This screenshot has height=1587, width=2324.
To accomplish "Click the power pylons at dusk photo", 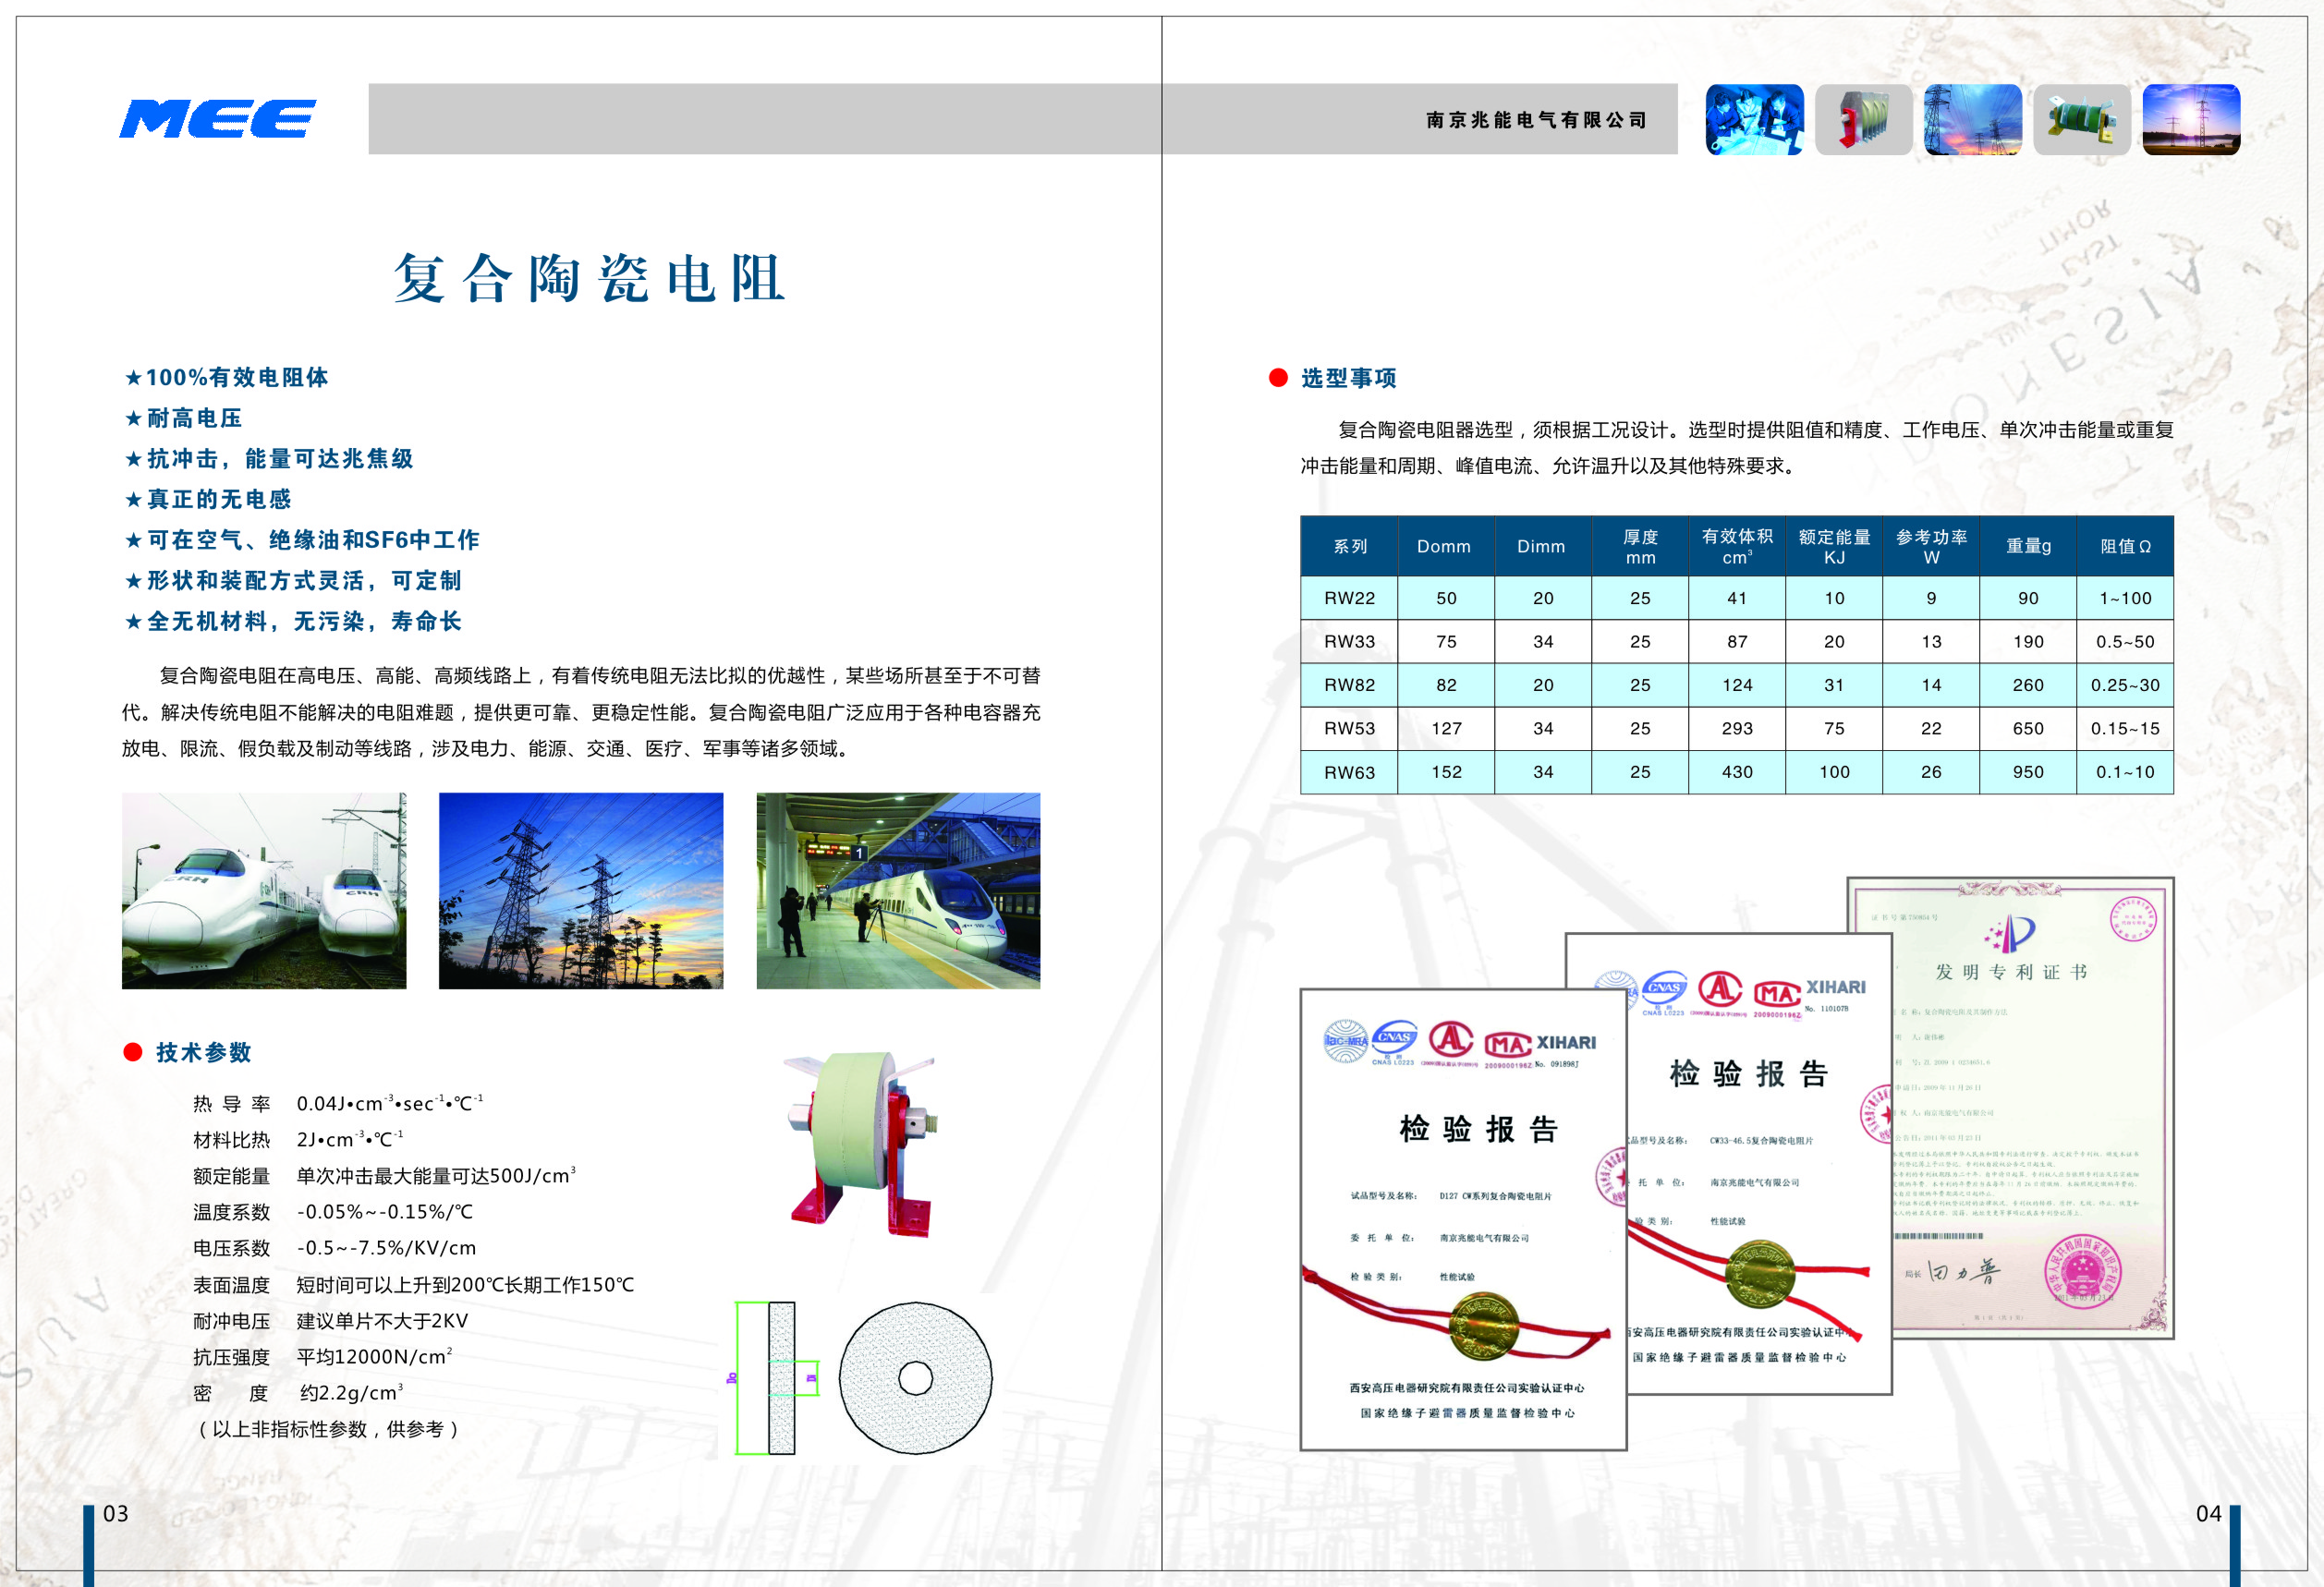I will pos(580,890).
